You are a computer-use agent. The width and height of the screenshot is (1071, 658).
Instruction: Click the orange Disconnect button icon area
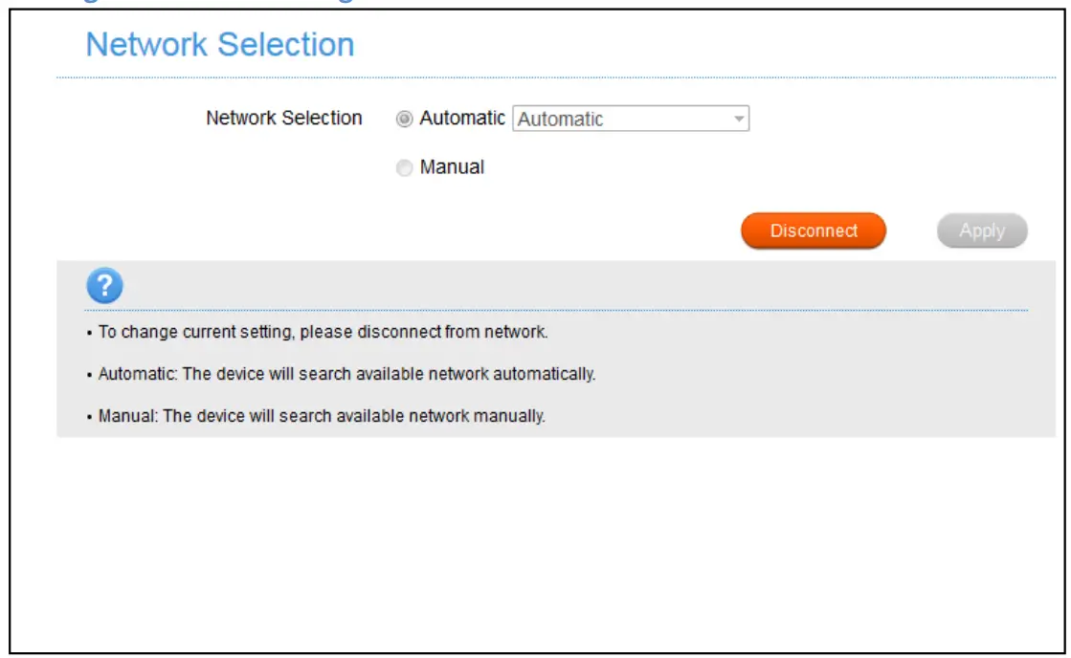(x=813, y=230)
